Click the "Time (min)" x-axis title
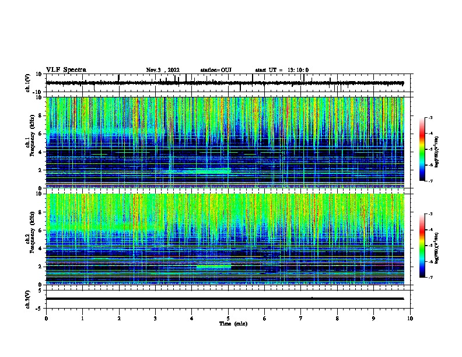The height and width of the screenshot is (357, 462). (233, 324)
